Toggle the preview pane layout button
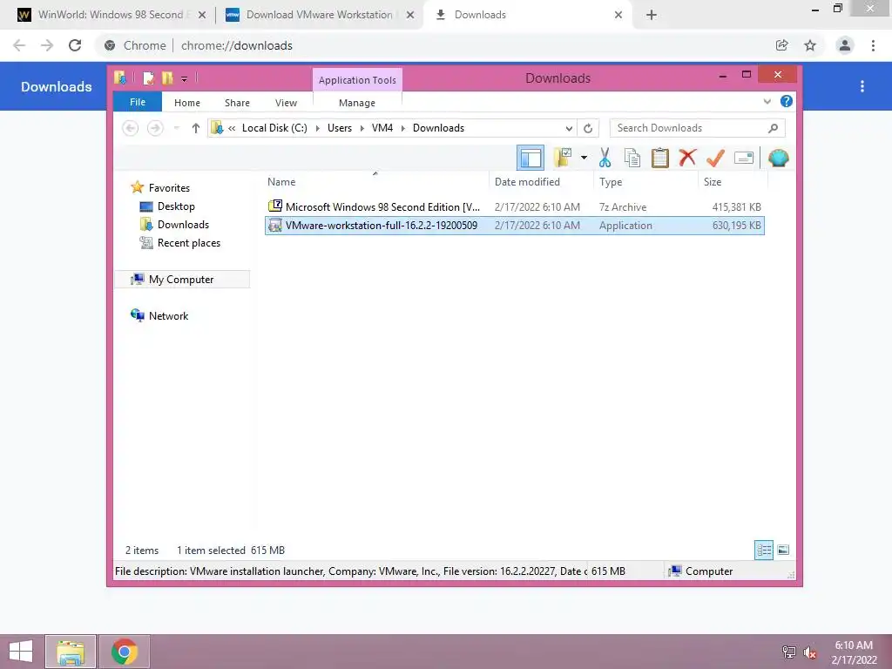 coord(530,158)
